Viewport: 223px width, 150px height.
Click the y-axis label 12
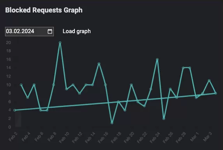pyautogui.click(x=9, y=76)
